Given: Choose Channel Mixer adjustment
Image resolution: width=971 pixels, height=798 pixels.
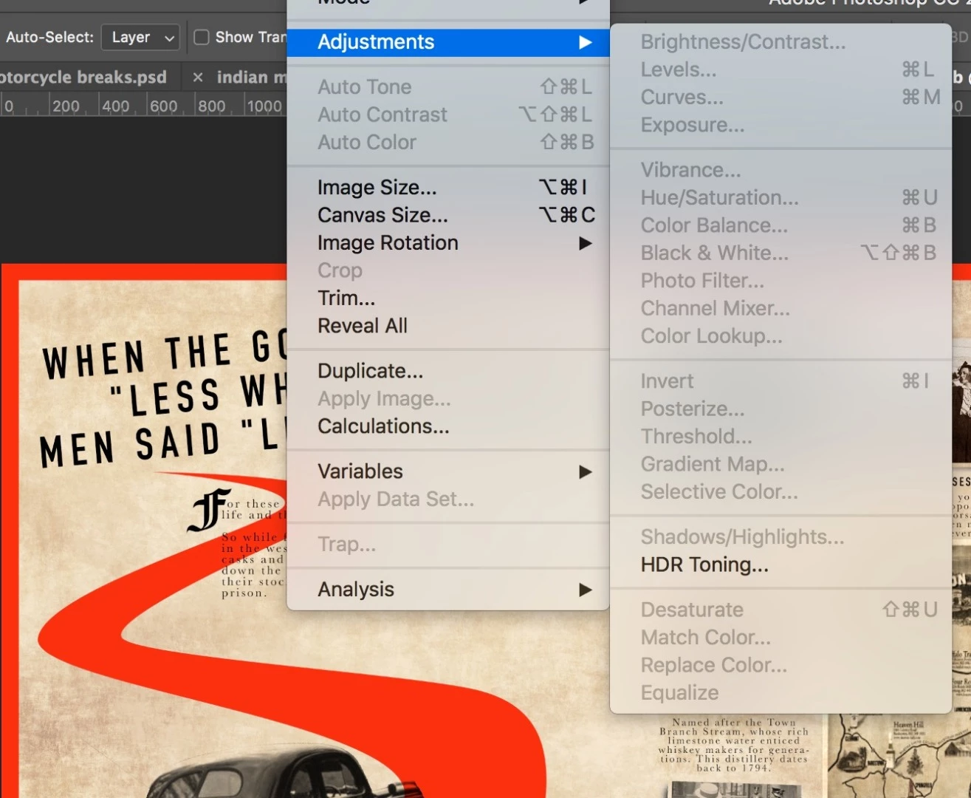Looking at the screenshot, I should tap(780, 308).
